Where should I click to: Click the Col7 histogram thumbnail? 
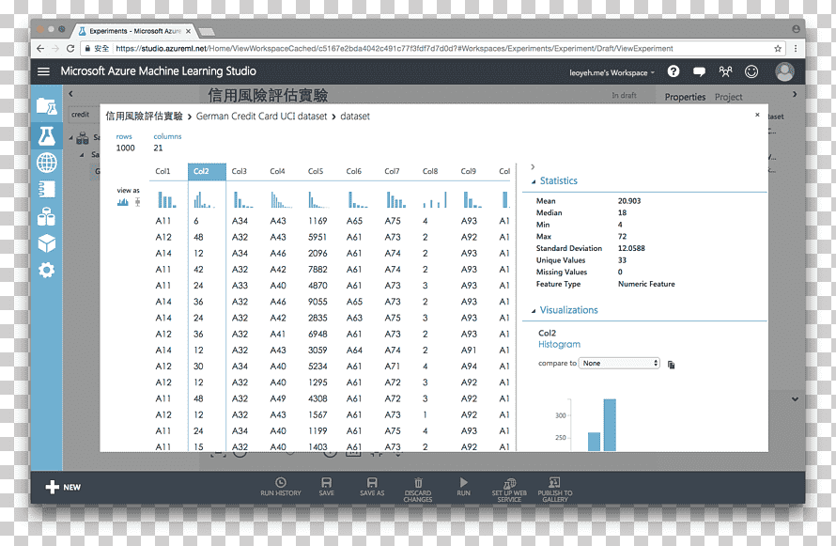coord(396,199)
